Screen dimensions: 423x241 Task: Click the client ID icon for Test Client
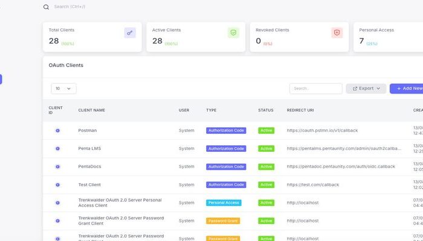click(58, 184)
